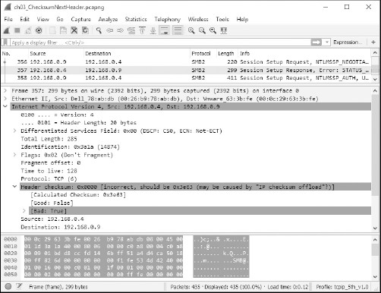
Task: Open the Tools menu
Action: click(222, 19)
